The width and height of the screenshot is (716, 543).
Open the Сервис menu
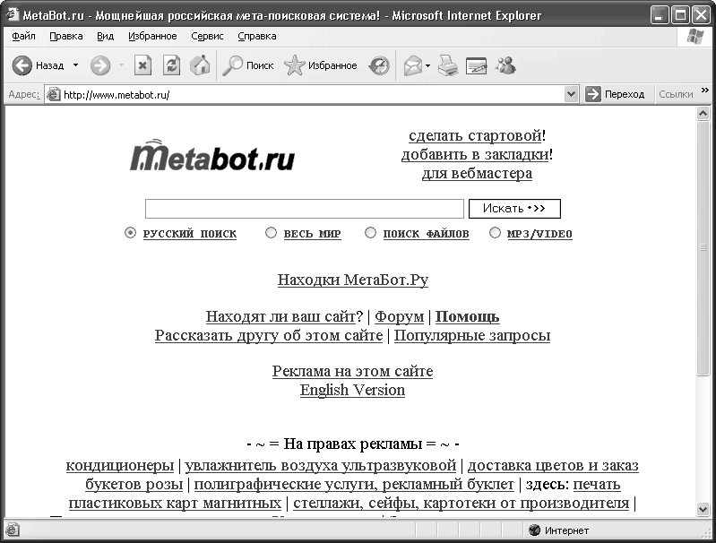pos(207,36)
